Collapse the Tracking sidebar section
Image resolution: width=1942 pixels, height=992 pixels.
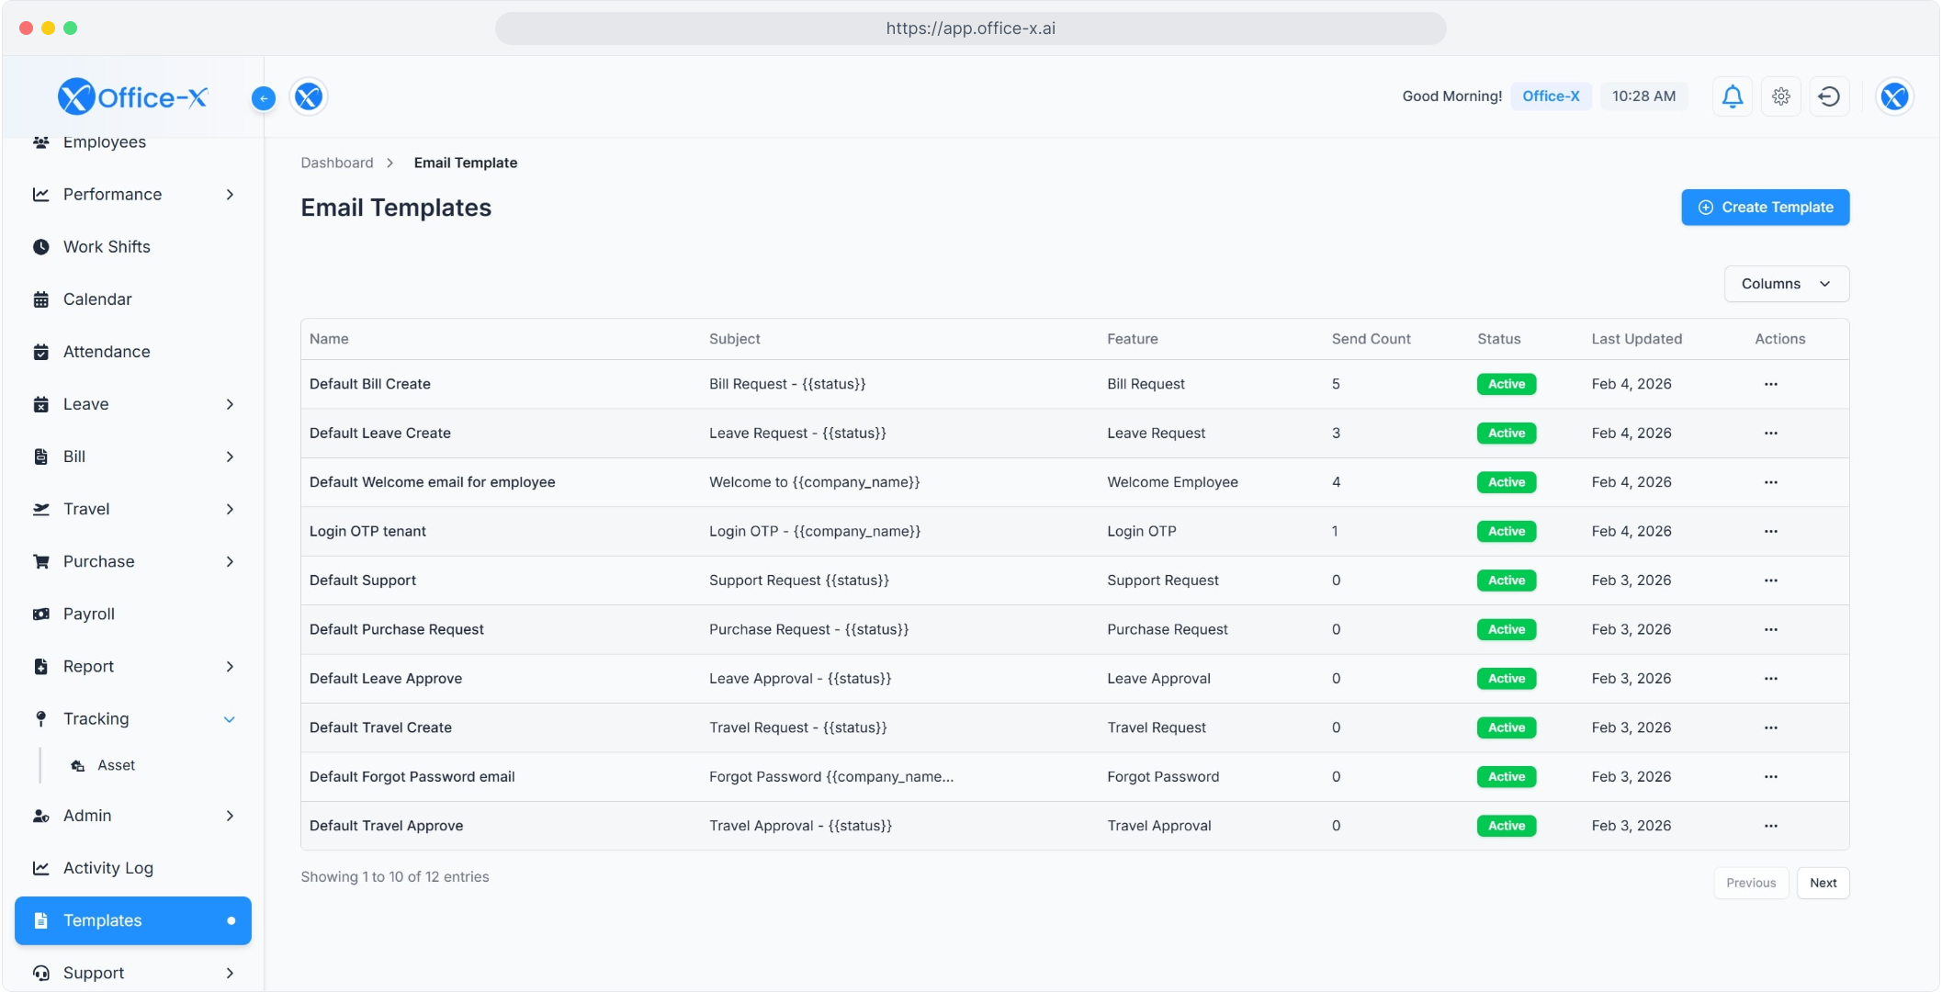click(133, 719)
